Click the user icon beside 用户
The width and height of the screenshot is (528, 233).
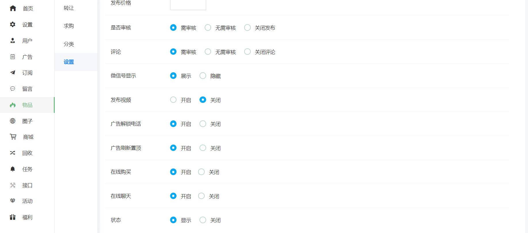13,41
